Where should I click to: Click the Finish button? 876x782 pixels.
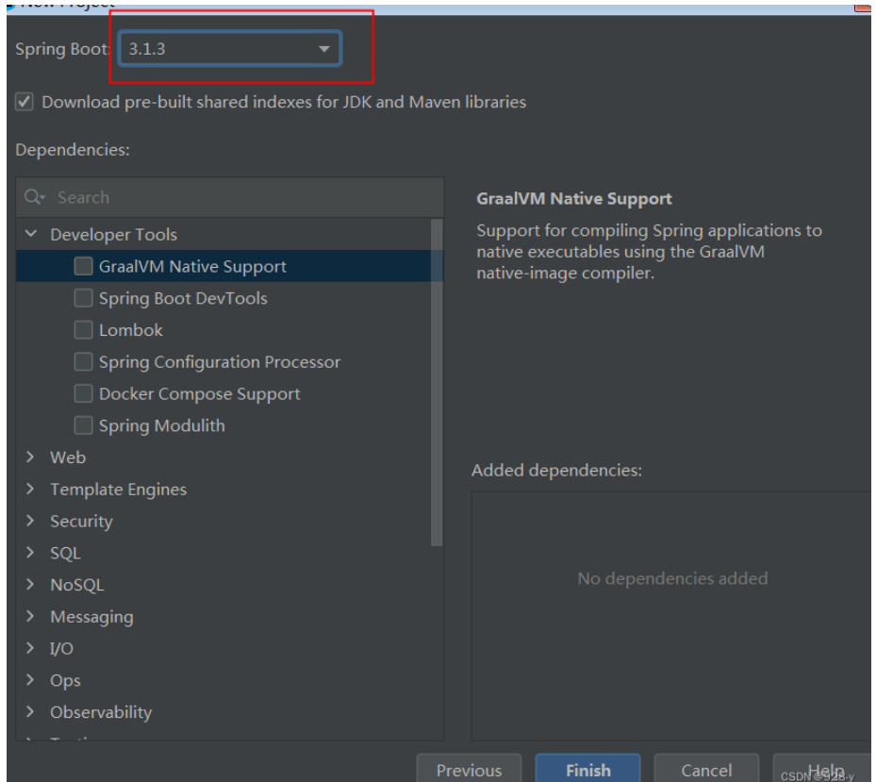tap(587, 769)
